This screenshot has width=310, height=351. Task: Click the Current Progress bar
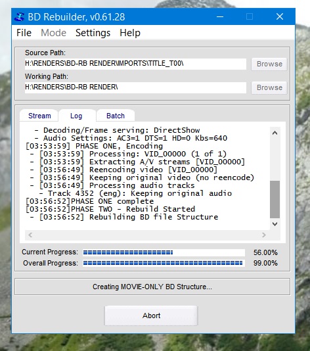click(164, 252)
